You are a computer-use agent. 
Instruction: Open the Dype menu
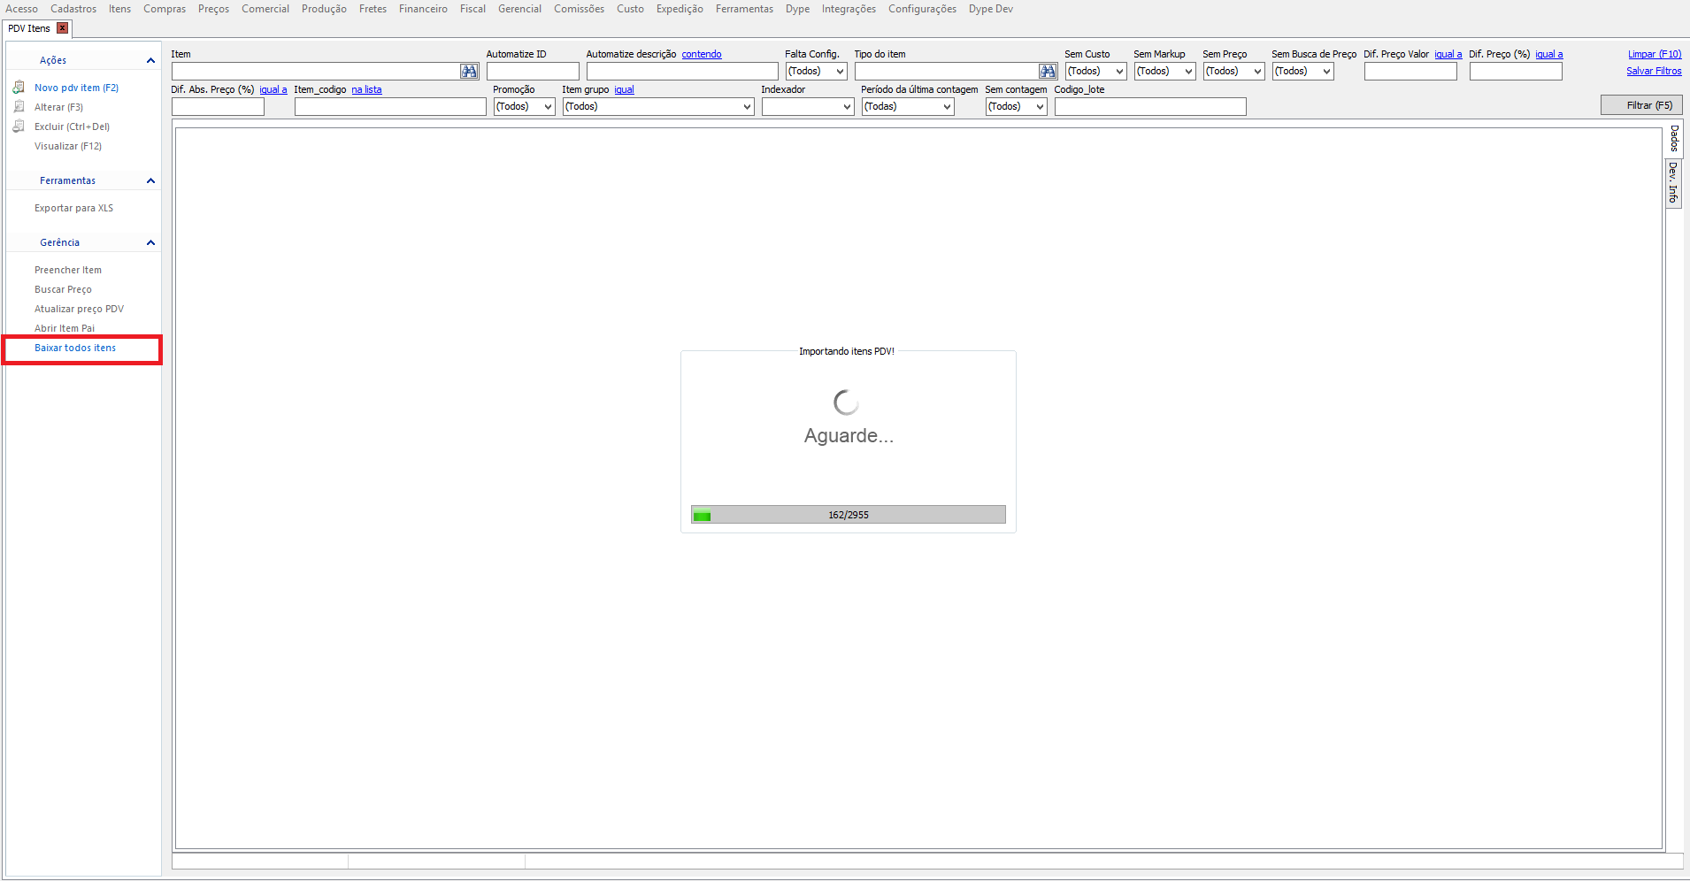tap(797, 9)
